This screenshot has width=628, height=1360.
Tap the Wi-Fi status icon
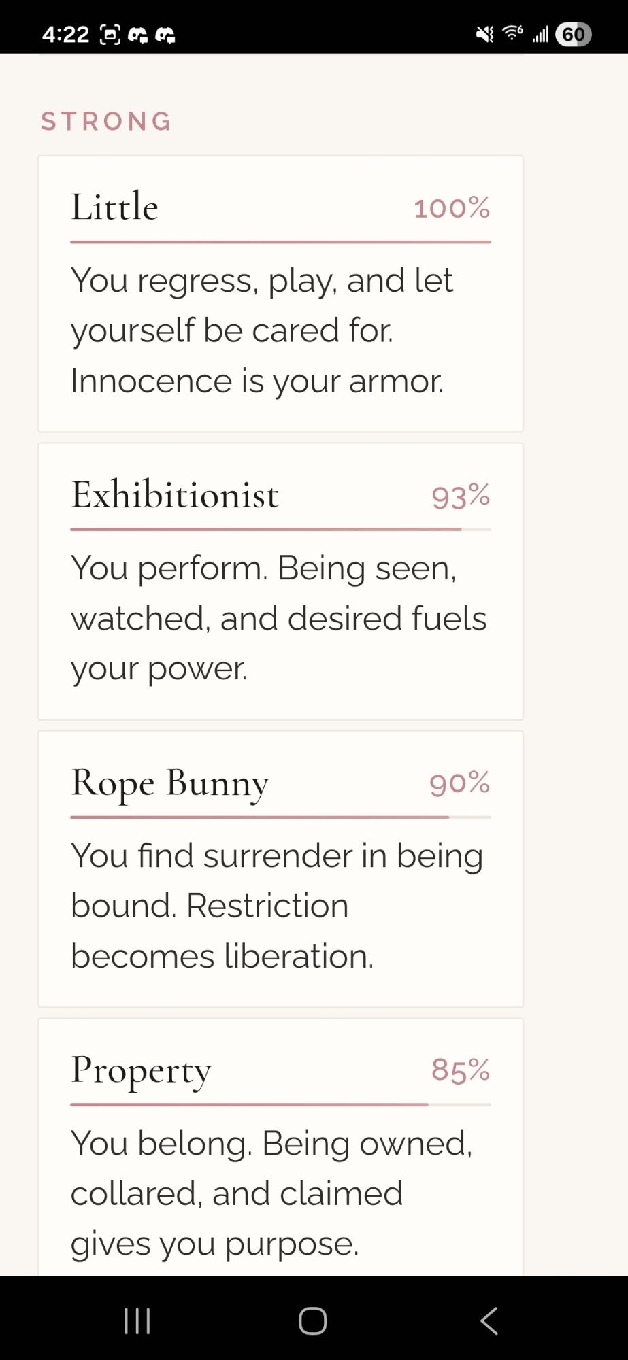[x=512, y=33]
